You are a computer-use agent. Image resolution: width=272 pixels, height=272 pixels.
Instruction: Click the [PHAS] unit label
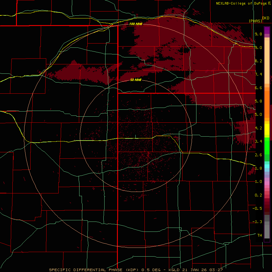(x=255, y=21)
